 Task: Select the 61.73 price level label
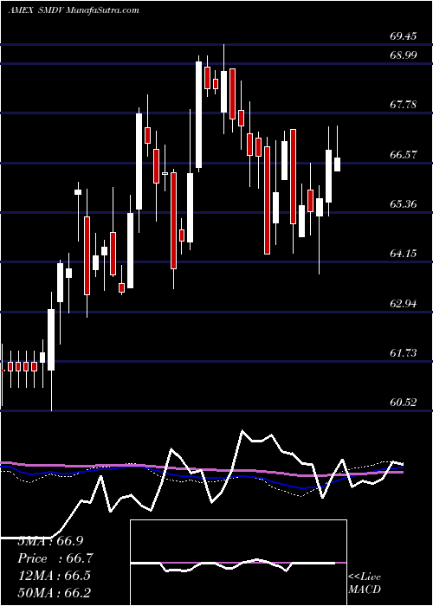pos(404,353)
